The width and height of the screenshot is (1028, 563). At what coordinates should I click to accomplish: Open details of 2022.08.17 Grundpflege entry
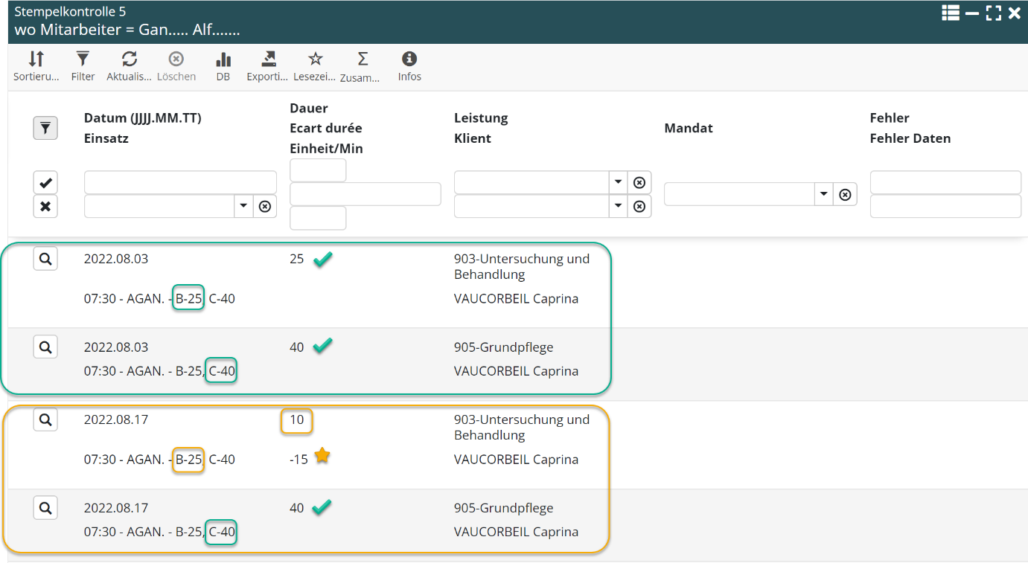(45, 508)
